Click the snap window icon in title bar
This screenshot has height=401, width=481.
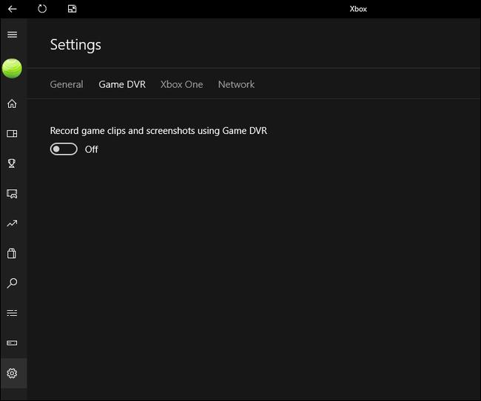(72, 9)
